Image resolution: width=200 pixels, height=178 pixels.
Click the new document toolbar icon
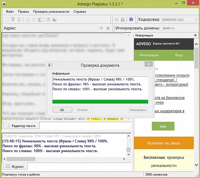7,20
